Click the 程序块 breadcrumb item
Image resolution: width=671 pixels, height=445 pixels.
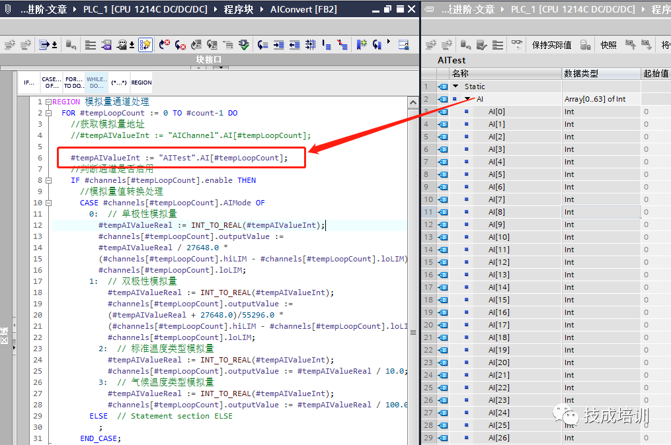point(239,9)
